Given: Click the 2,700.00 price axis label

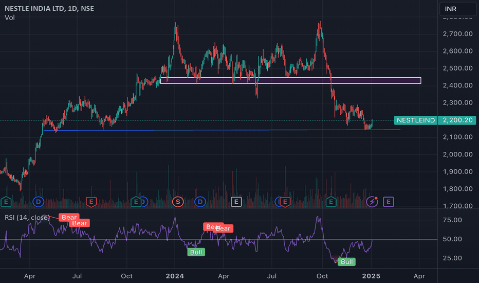Looking at the screenshot, I should [457, 33].
